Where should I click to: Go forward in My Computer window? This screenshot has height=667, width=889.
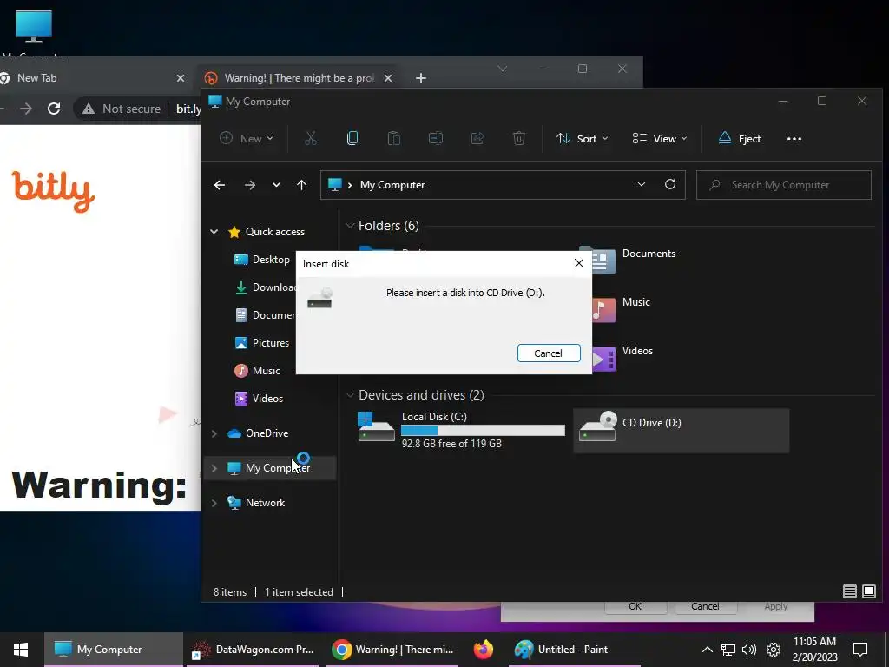tap(249, 185)
